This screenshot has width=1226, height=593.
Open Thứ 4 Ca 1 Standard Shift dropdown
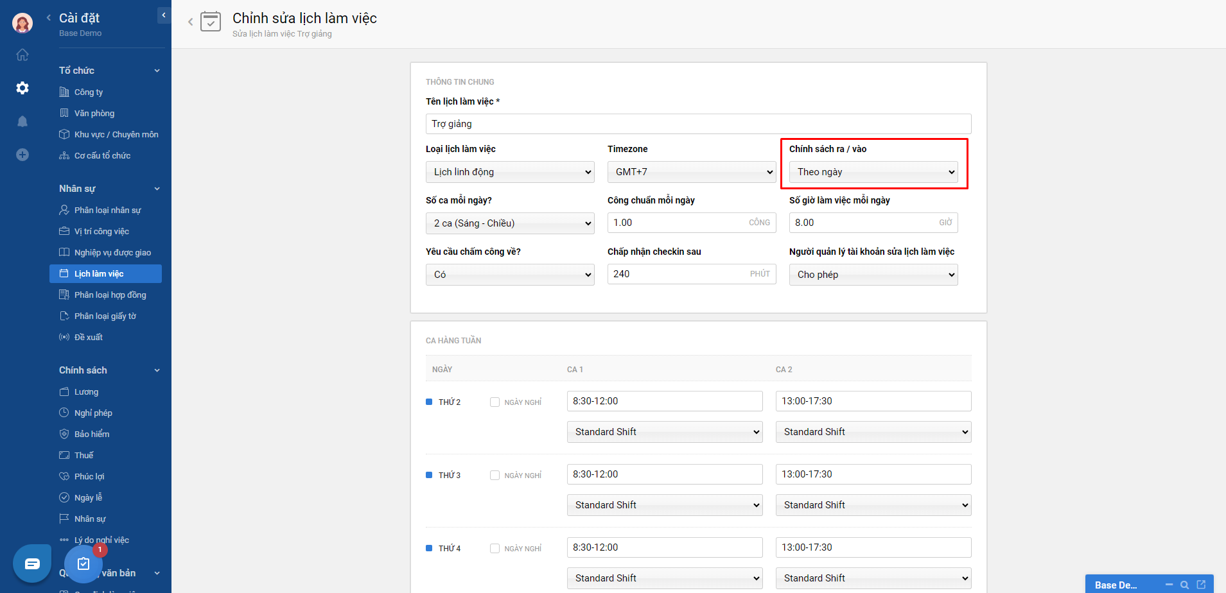665,578
